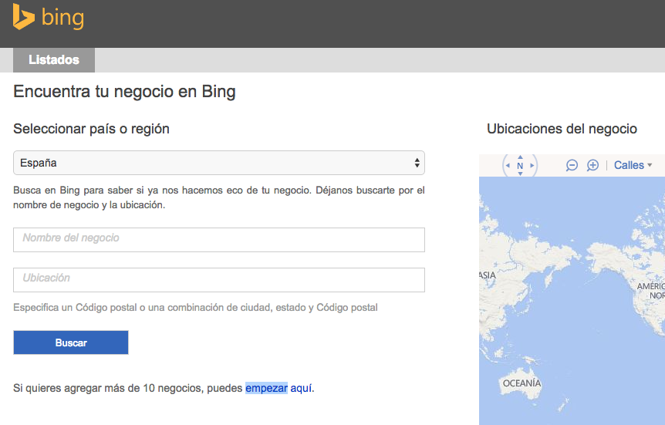This screenshot has width=665, height=425.
Task: Reset map orientation with N compass button
Action: (520, 166)
